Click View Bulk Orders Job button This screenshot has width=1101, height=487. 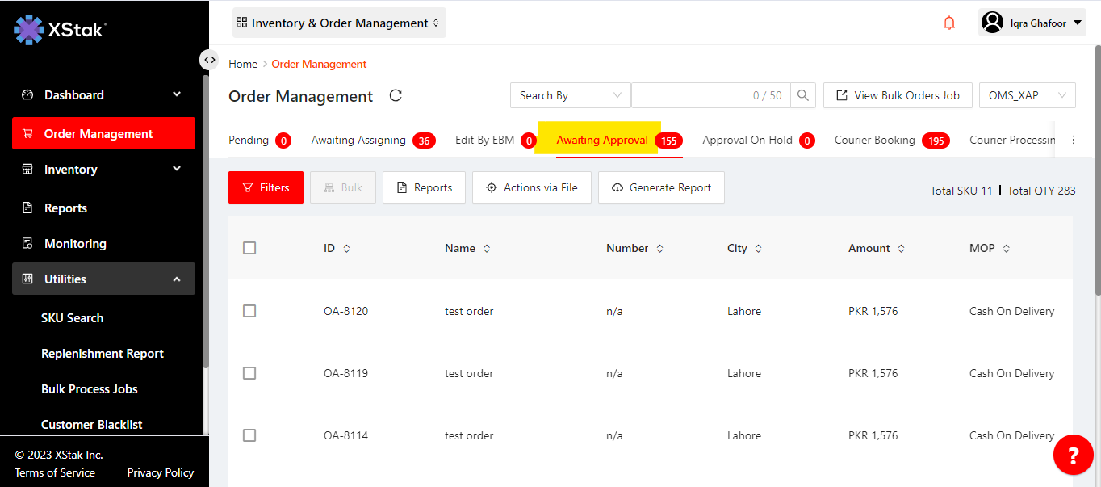[x=897, y=95]
